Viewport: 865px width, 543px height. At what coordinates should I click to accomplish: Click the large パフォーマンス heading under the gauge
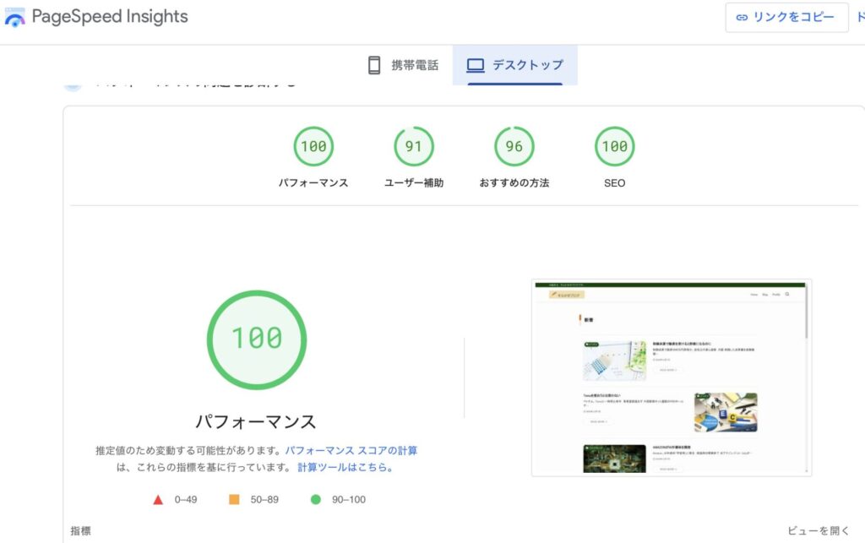coord(256,421)
